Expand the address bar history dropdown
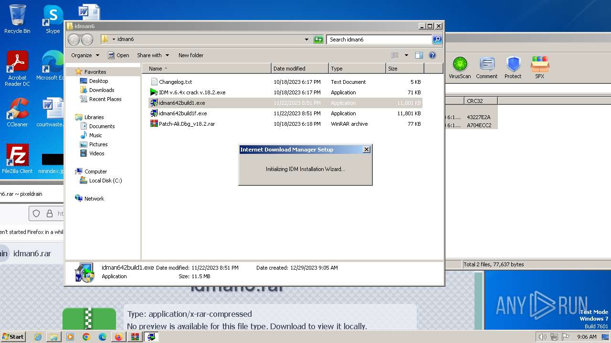The height and width of the screenshot is (343, 611). pos(306,40)
